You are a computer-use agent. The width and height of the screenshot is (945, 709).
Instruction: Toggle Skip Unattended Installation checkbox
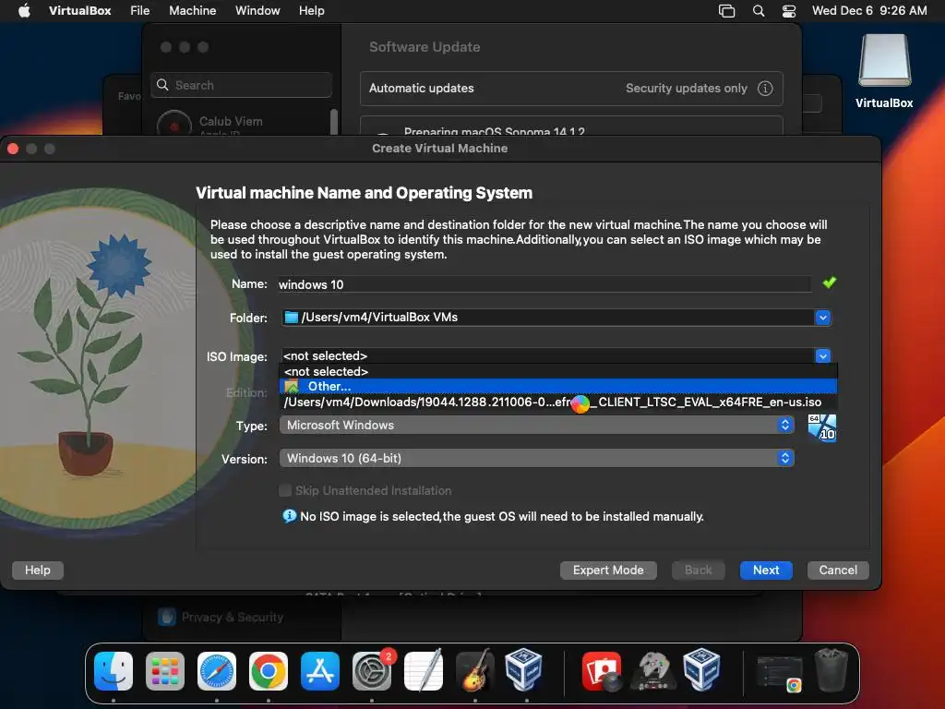(285, 490)
